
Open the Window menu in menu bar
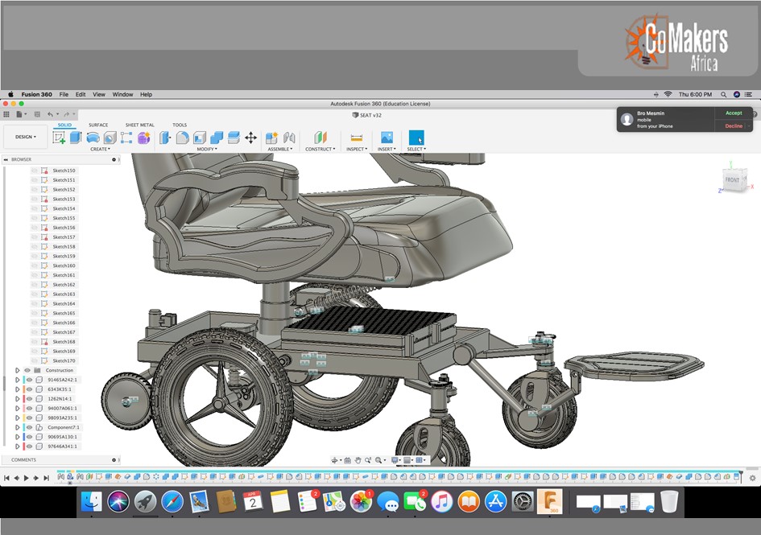tap(122, 94)
